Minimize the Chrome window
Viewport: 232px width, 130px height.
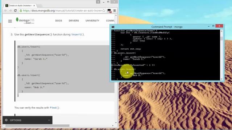click(x=104, y=2)
